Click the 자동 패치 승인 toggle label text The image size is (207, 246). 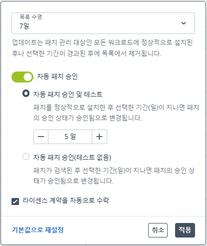(57, 76)
